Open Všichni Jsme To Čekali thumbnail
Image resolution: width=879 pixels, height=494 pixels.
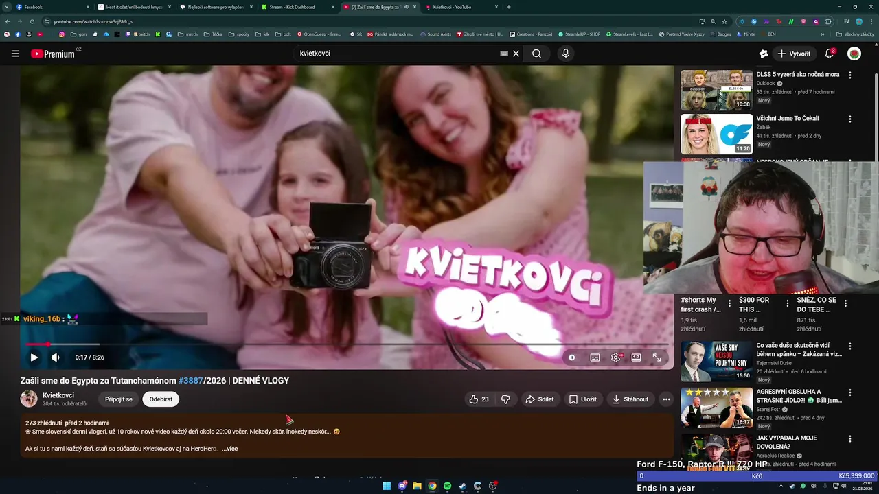(x=717, y=134)
